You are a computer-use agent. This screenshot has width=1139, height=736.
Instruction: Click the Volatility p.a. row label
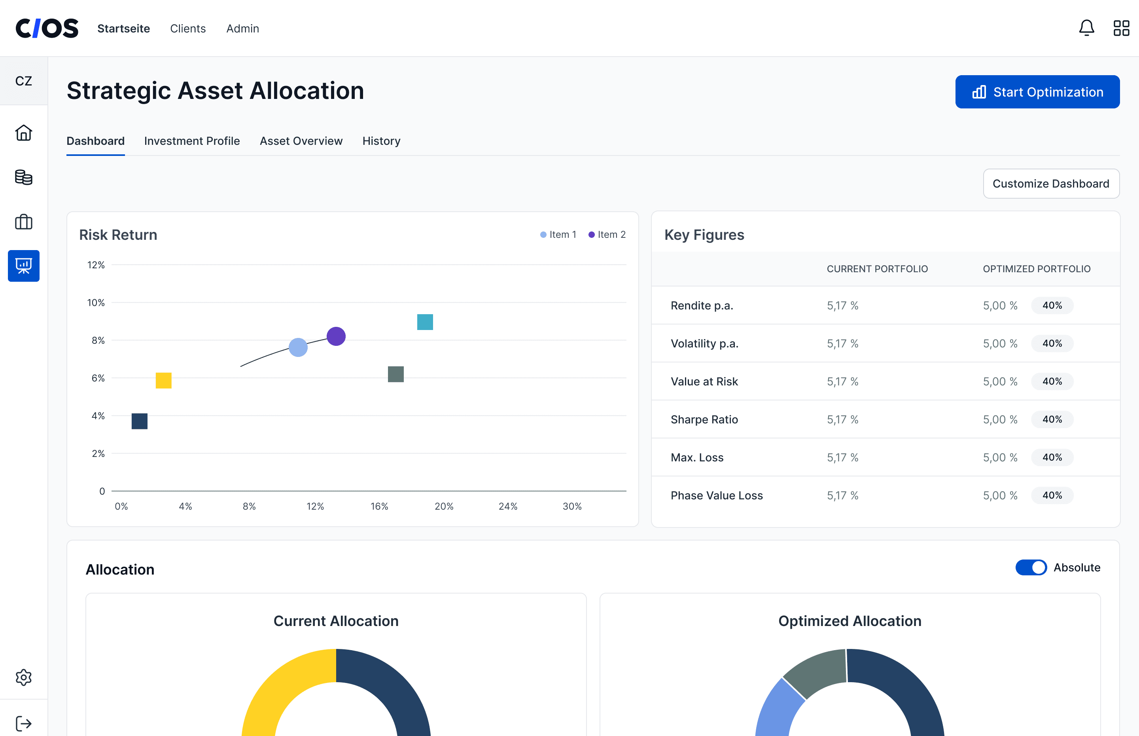pos(704,343)
